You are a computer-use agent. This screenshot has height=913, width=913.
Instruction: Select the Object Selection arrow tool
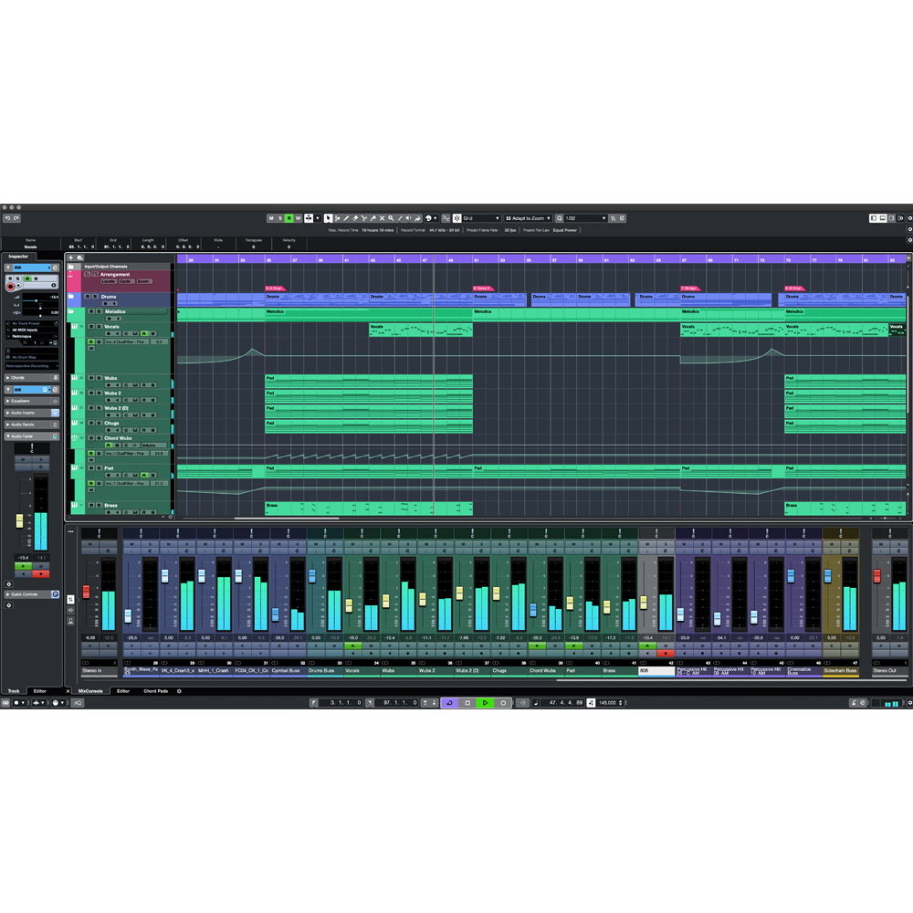(x=329, y=218)
